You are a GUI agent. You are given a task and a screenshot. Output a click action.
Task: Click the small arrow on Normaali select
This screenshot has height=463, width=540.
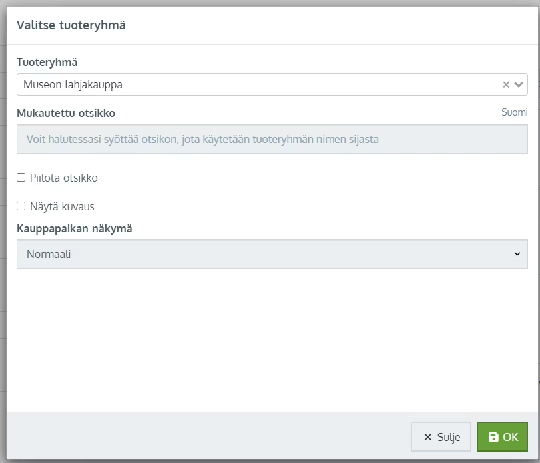(x=517, y=254)
